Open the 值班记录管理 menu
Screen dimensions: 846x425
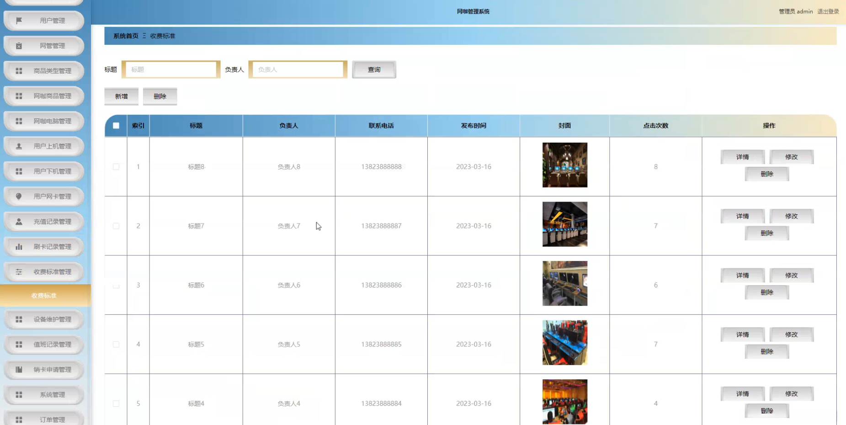click(44, 345)
